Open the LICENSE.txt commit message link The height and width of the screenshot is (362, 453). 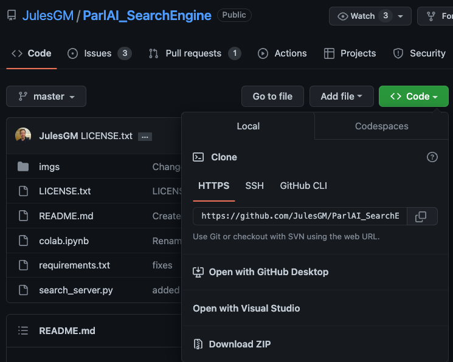pos(106,135)
